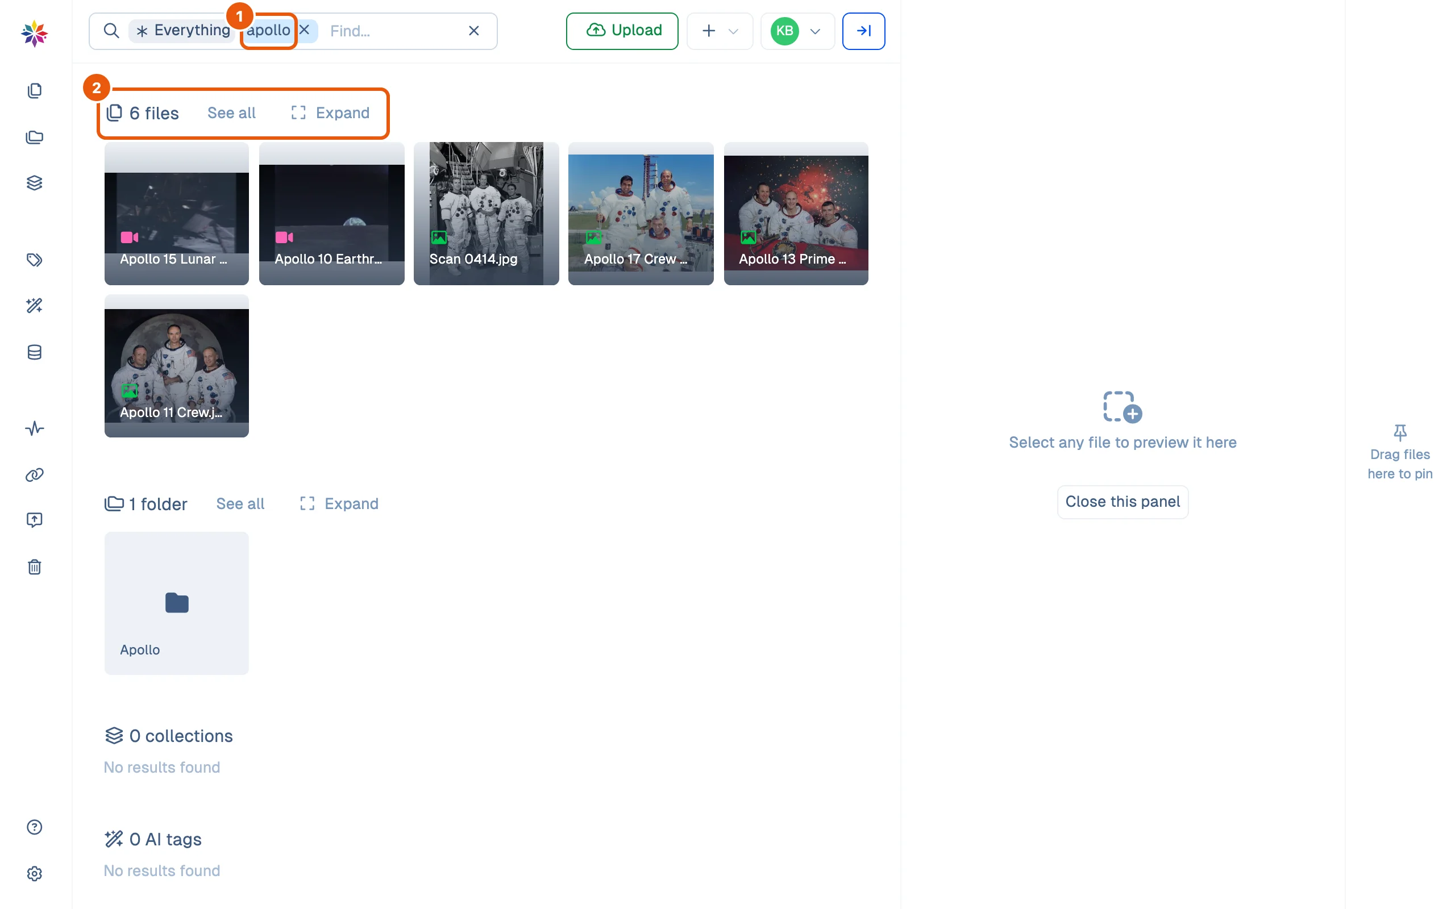The height and width of the screenshot is (909, 1455).
Task: Click the Close this panel button
Action: point(1123,502)
